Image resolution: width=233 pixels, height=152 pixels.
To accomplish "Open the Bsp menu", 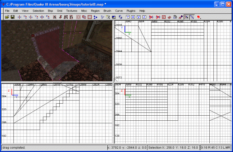I will [50, 11].
